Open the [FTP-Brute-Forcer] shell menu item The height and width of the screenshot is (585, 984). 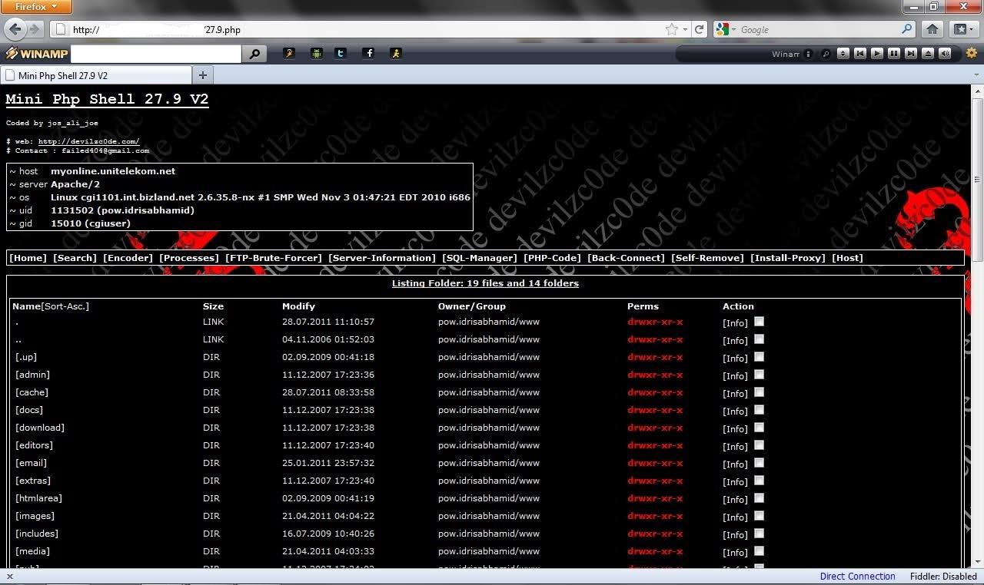274,258
